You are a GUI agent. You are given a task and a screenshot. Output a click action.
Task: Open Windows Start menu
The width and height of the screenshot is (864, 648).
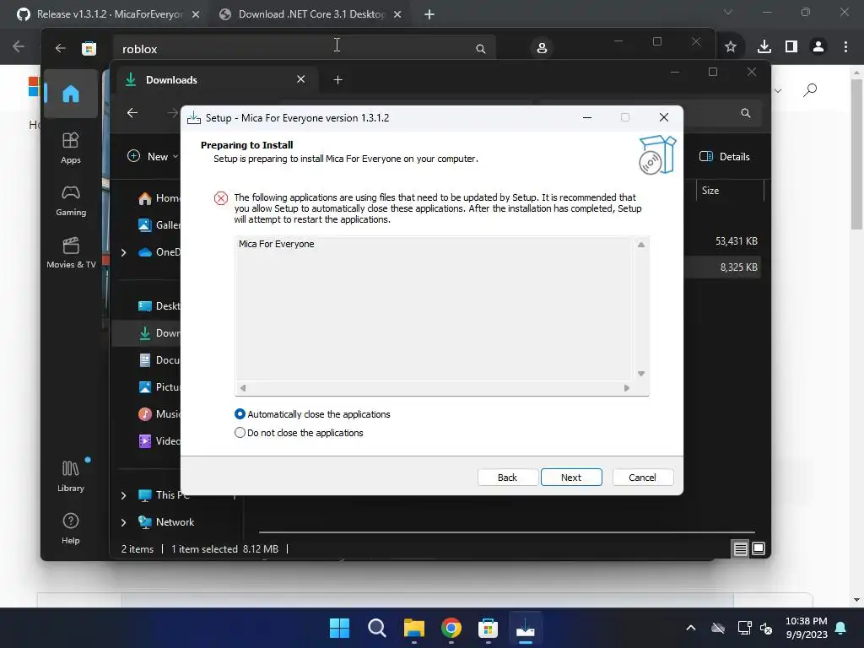pos(339,628)
